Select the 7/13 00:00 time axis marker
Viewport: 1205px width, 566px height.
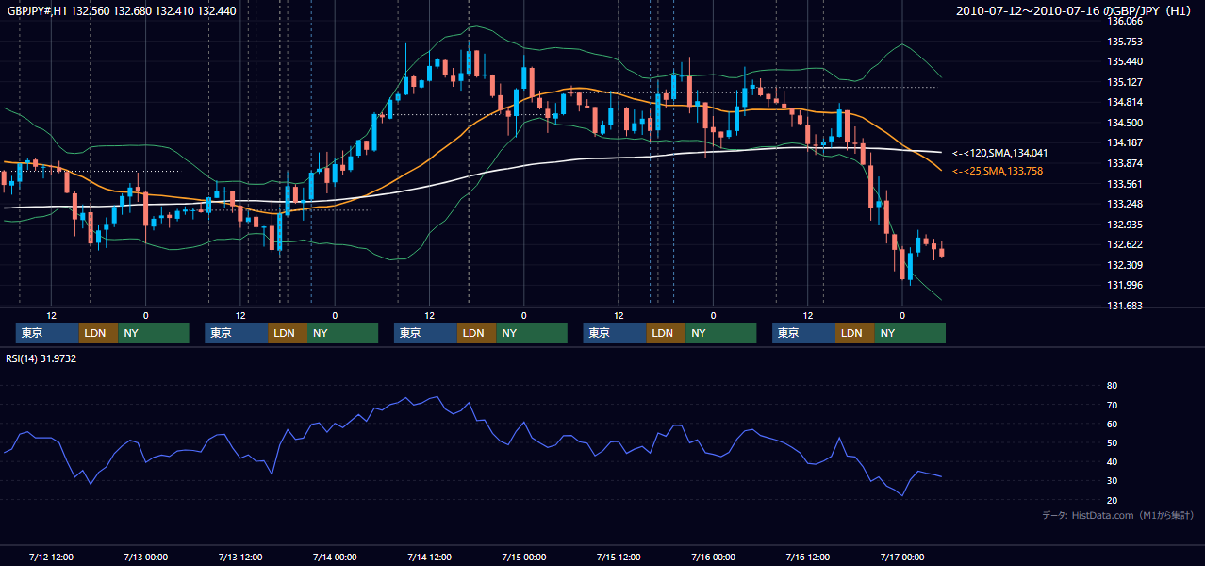click(146, 557)
